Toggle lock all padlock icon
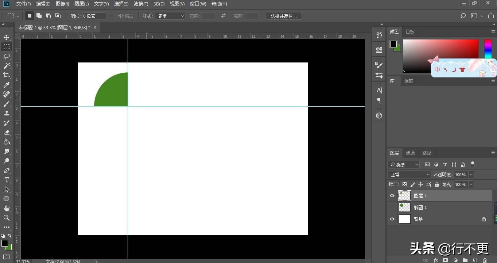This screenshot has width=497, height=263. (437, 184)
